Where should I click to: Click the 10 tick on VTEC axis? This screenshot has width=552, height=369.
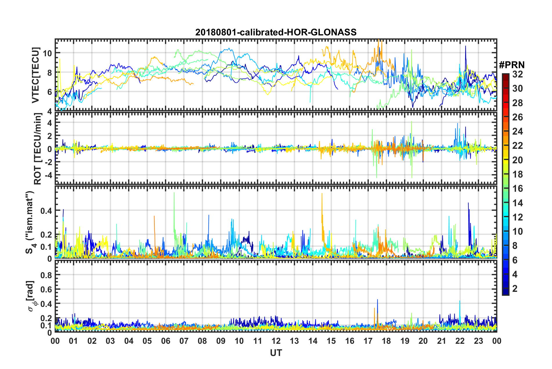coord(47,53)
